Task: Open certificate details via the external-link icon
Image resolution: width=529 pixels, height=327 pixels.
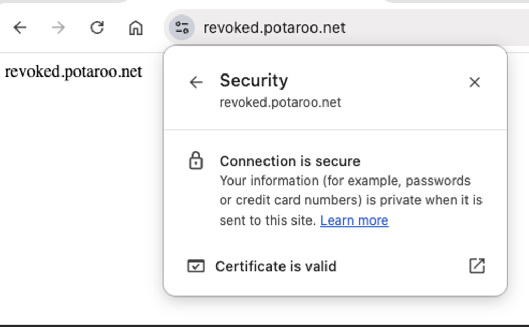Action: [476, 265]
